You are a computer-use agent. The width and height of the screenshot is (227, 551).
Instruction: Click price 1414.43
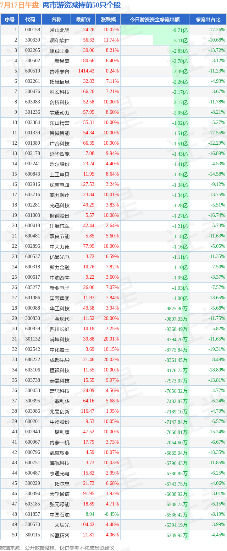coord(87,71)
